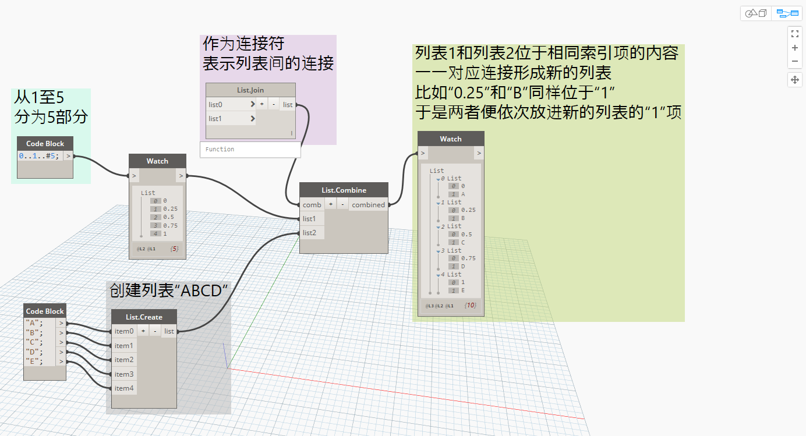The height and width of the screenshot is (436, 806).
Task: Remove an input port on List.Join
Action: [x=274, y=105]
